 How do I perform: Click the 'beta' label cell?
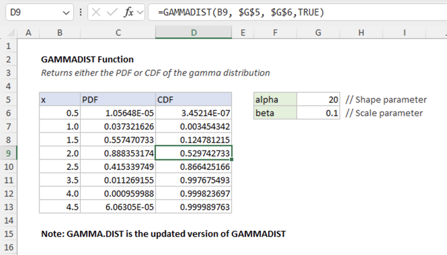coord(275,113)
